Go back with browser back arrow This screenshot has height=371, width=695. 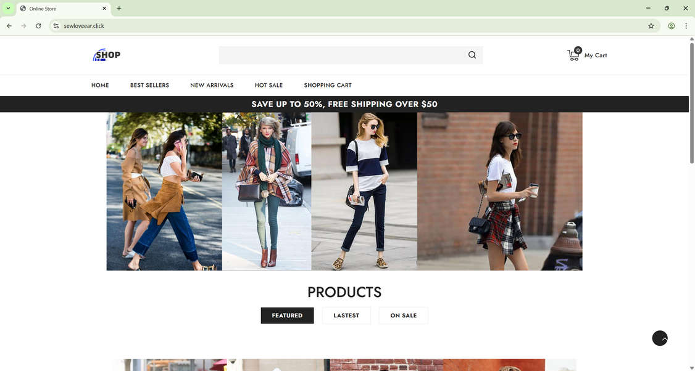[x=9, y=26]
